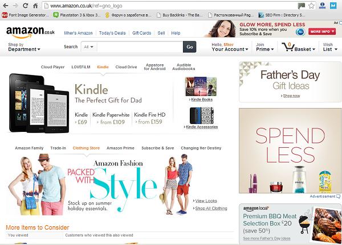The image size is (342, 245).
Task: Select the Cloud Player tab
Action: tap(53, 67)
